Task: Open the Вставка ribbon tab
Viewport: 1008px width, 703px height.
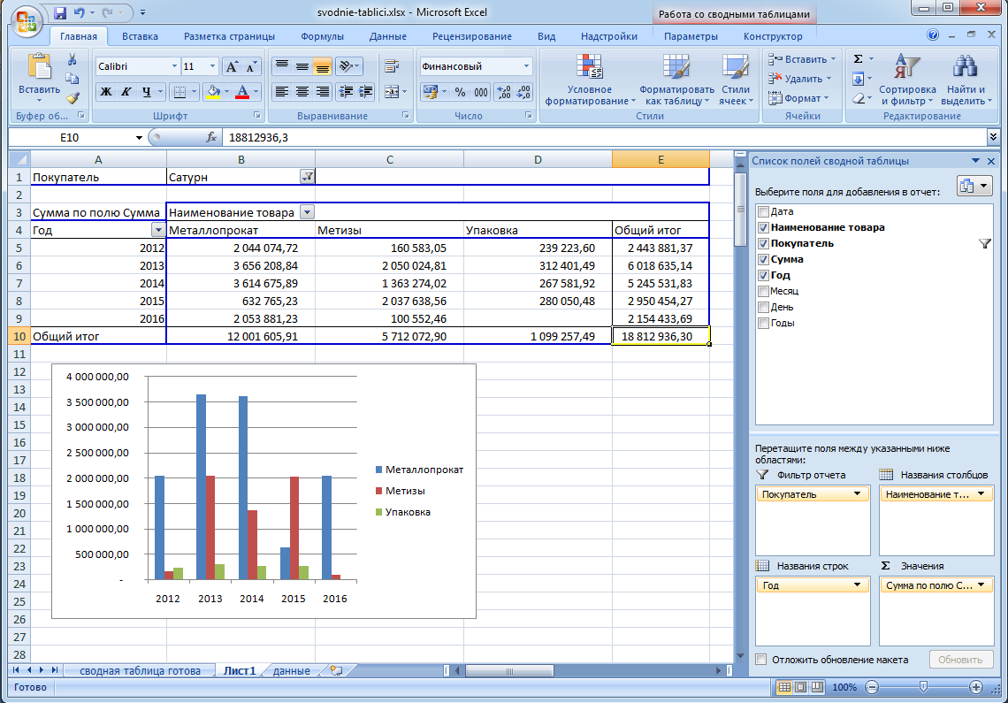Action: point(140,36)
